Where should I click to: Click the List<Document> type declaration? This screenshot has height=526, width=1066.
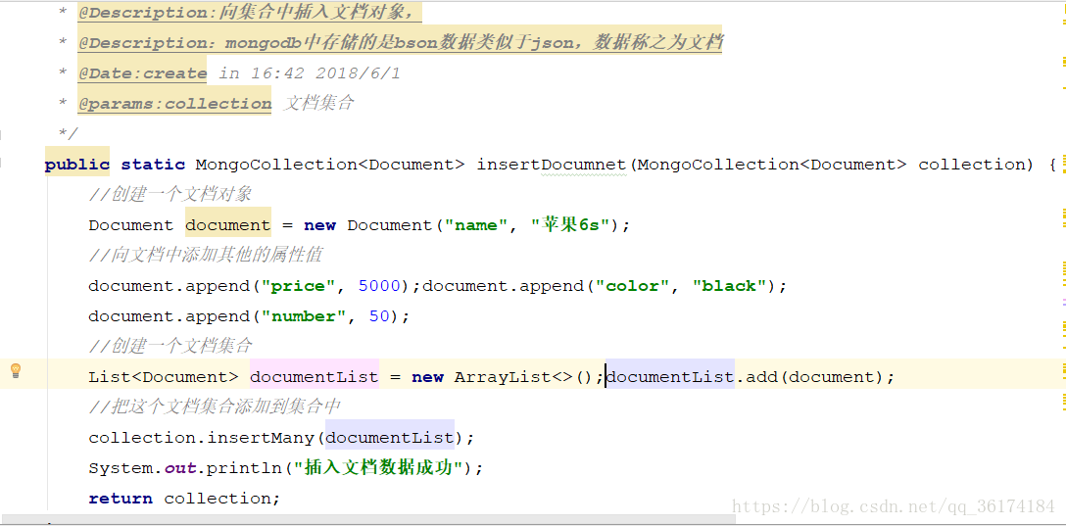tap(164, 377)
